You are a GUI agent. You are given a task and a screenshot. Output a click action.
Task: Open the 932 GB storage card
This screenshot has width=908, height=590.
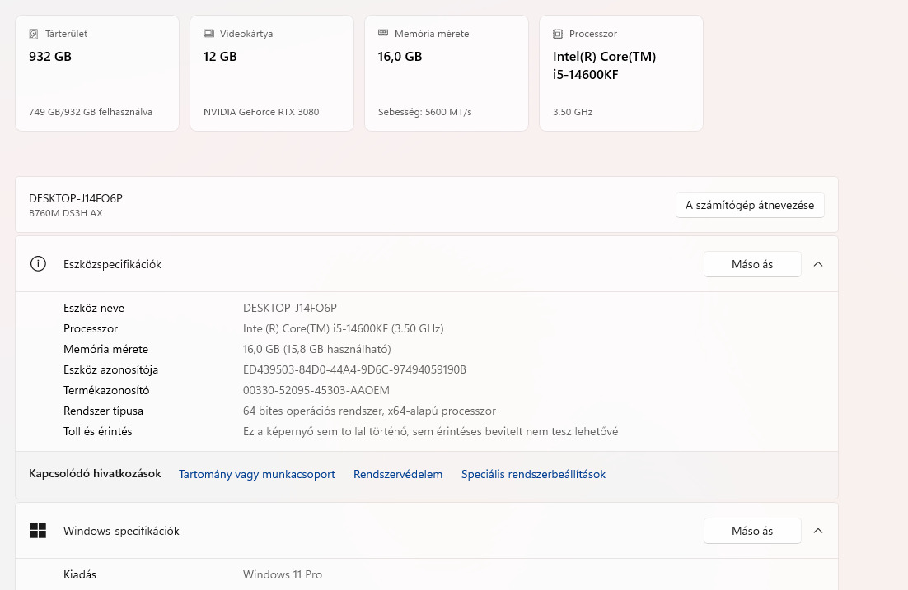(x=97, y=74)
